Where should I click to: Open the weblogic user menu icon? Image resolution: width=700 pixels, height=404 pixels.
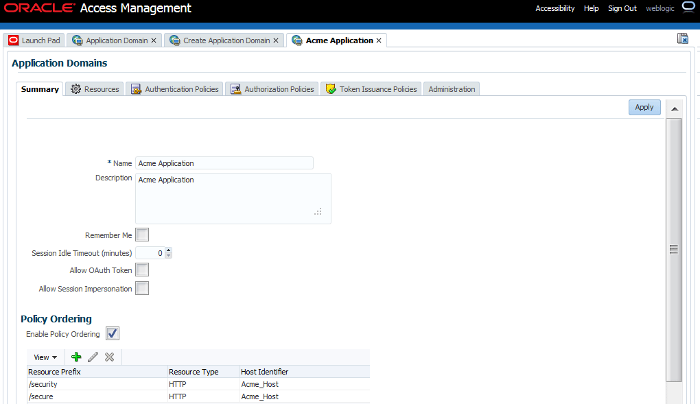pos(689,7)
